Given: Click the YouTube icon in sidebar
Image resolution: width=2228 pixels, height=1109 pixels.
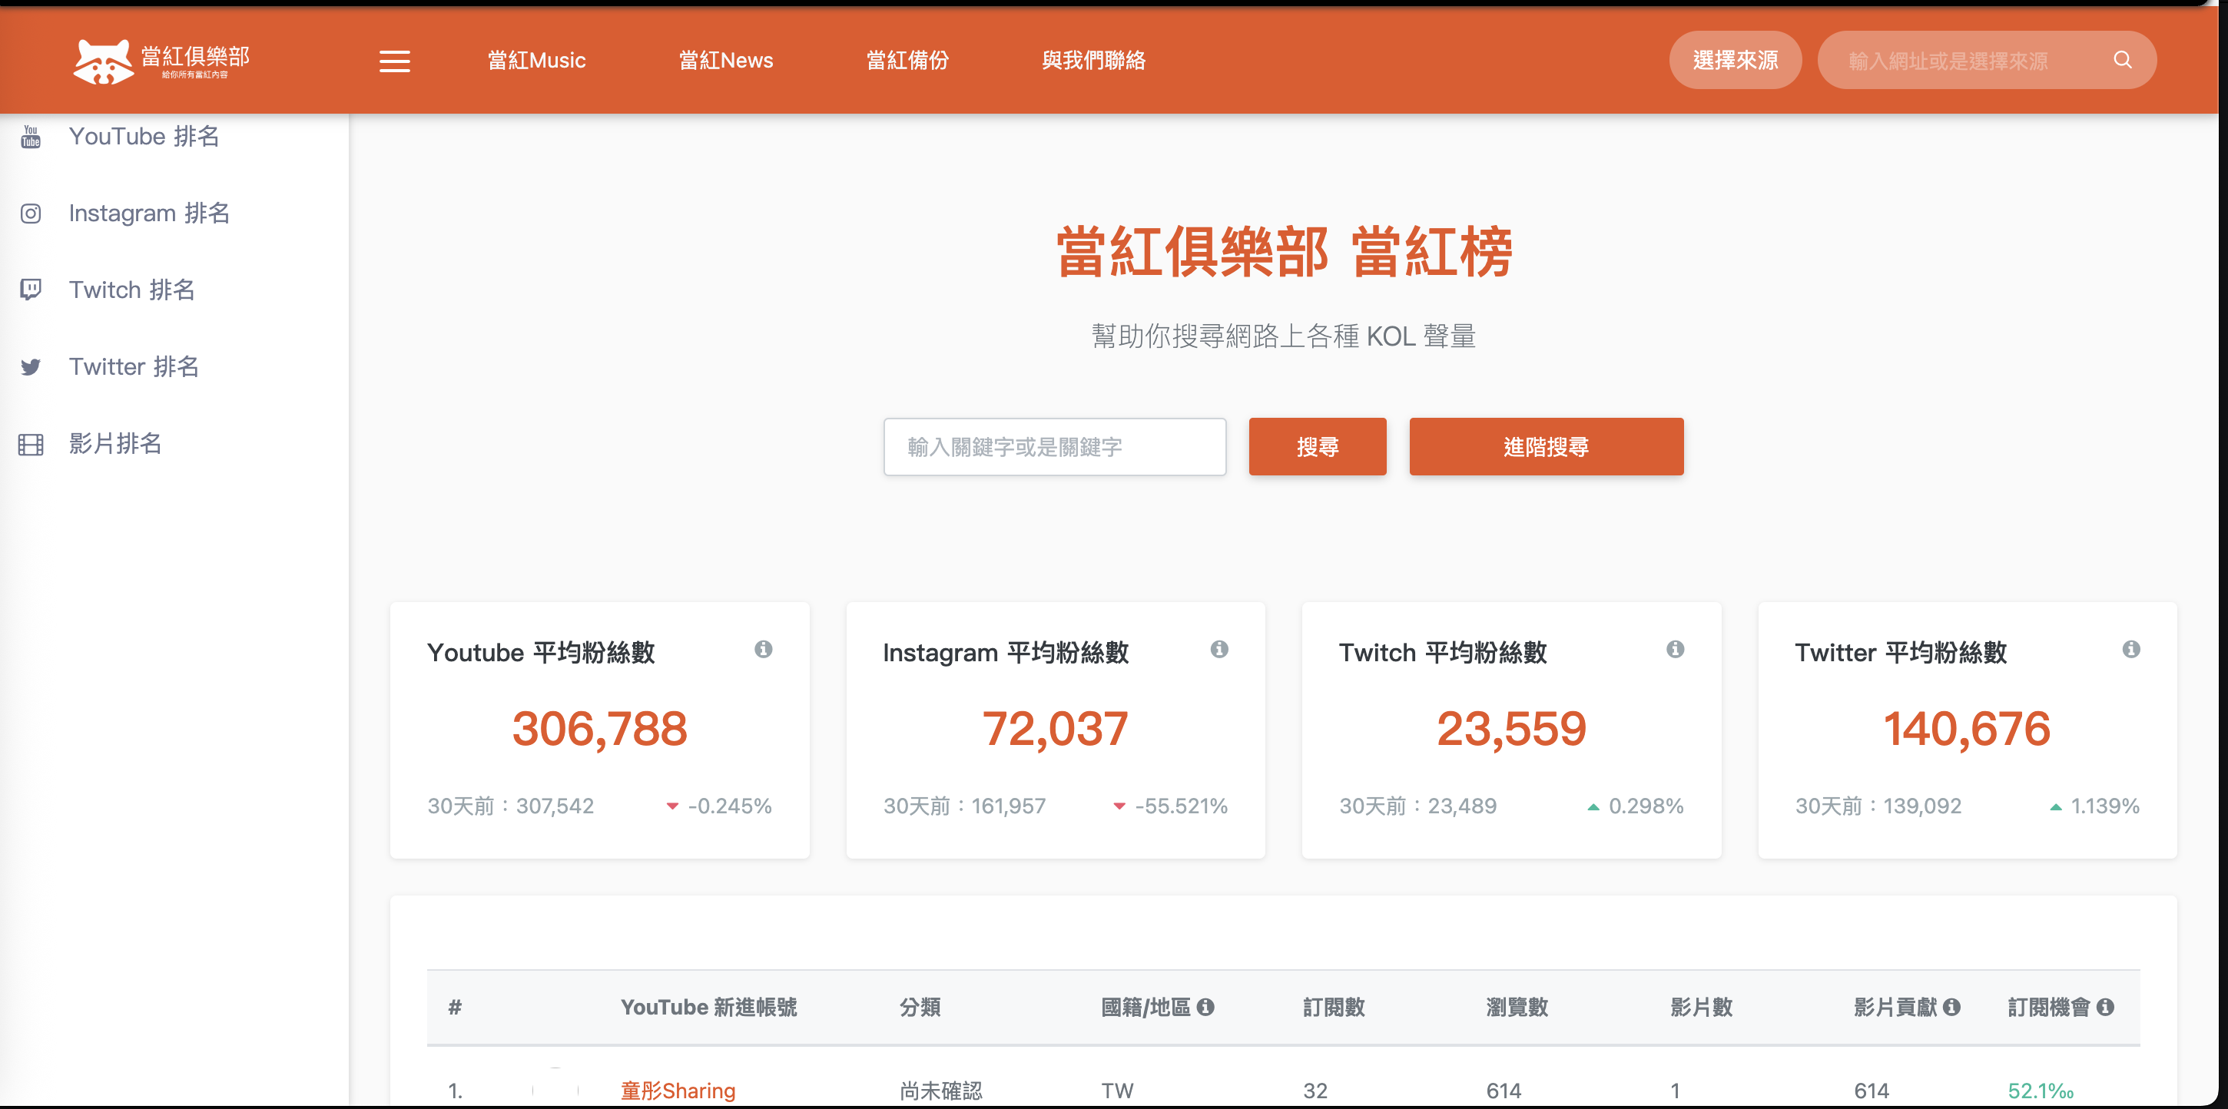Looking at the screenshot, I should coord(31,137).
